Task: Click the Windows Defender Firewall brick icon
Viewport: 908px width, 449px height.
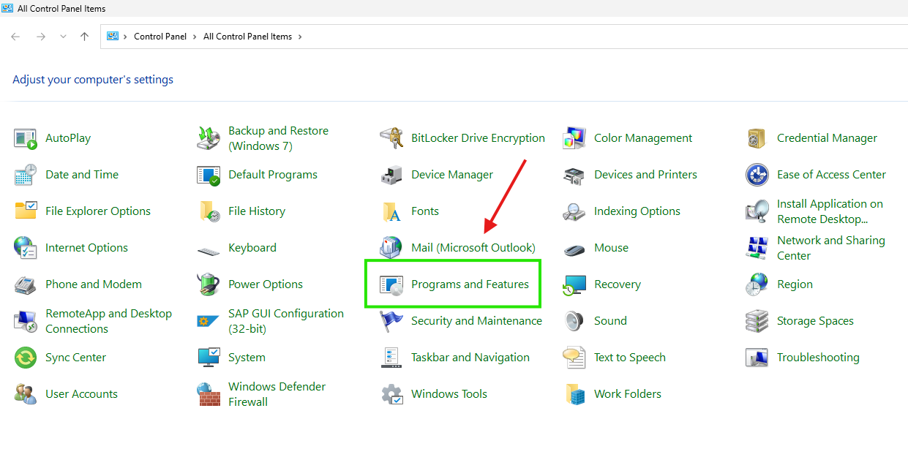Action: tap(209, 394)
